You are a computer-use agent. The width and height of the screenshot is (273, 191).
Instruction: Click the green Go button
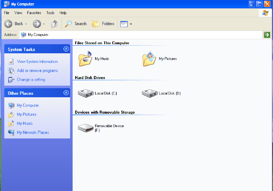267,35
